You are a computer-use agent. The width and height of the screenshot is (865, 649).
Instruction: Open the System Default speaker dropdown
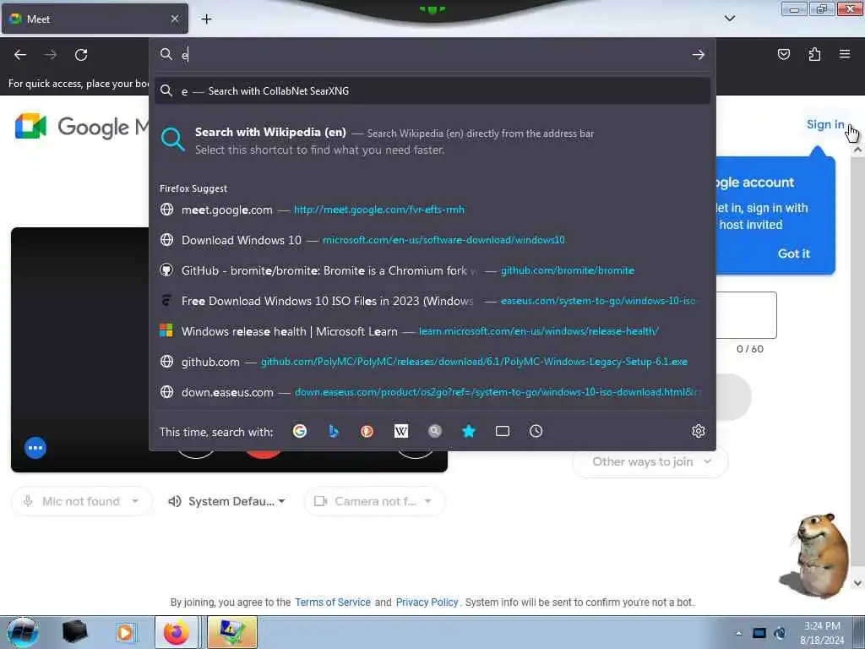226,501
